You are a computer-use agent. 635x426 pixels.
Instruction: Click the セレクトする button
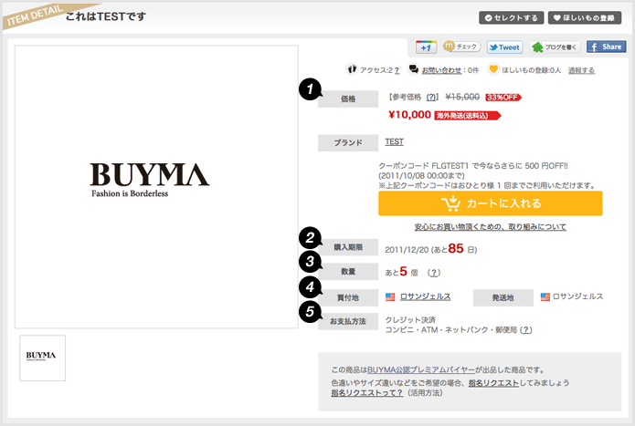tap(511, 17)
